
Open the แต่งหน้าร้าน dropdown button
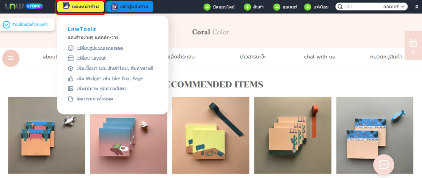[x=81, y=7]
